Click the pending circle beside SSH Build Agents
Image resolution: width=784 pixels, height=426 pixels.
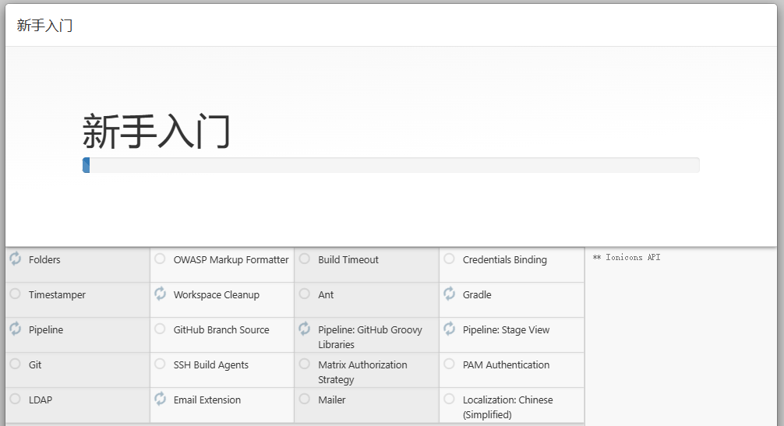pyautogui.click(x=160, y=364)
